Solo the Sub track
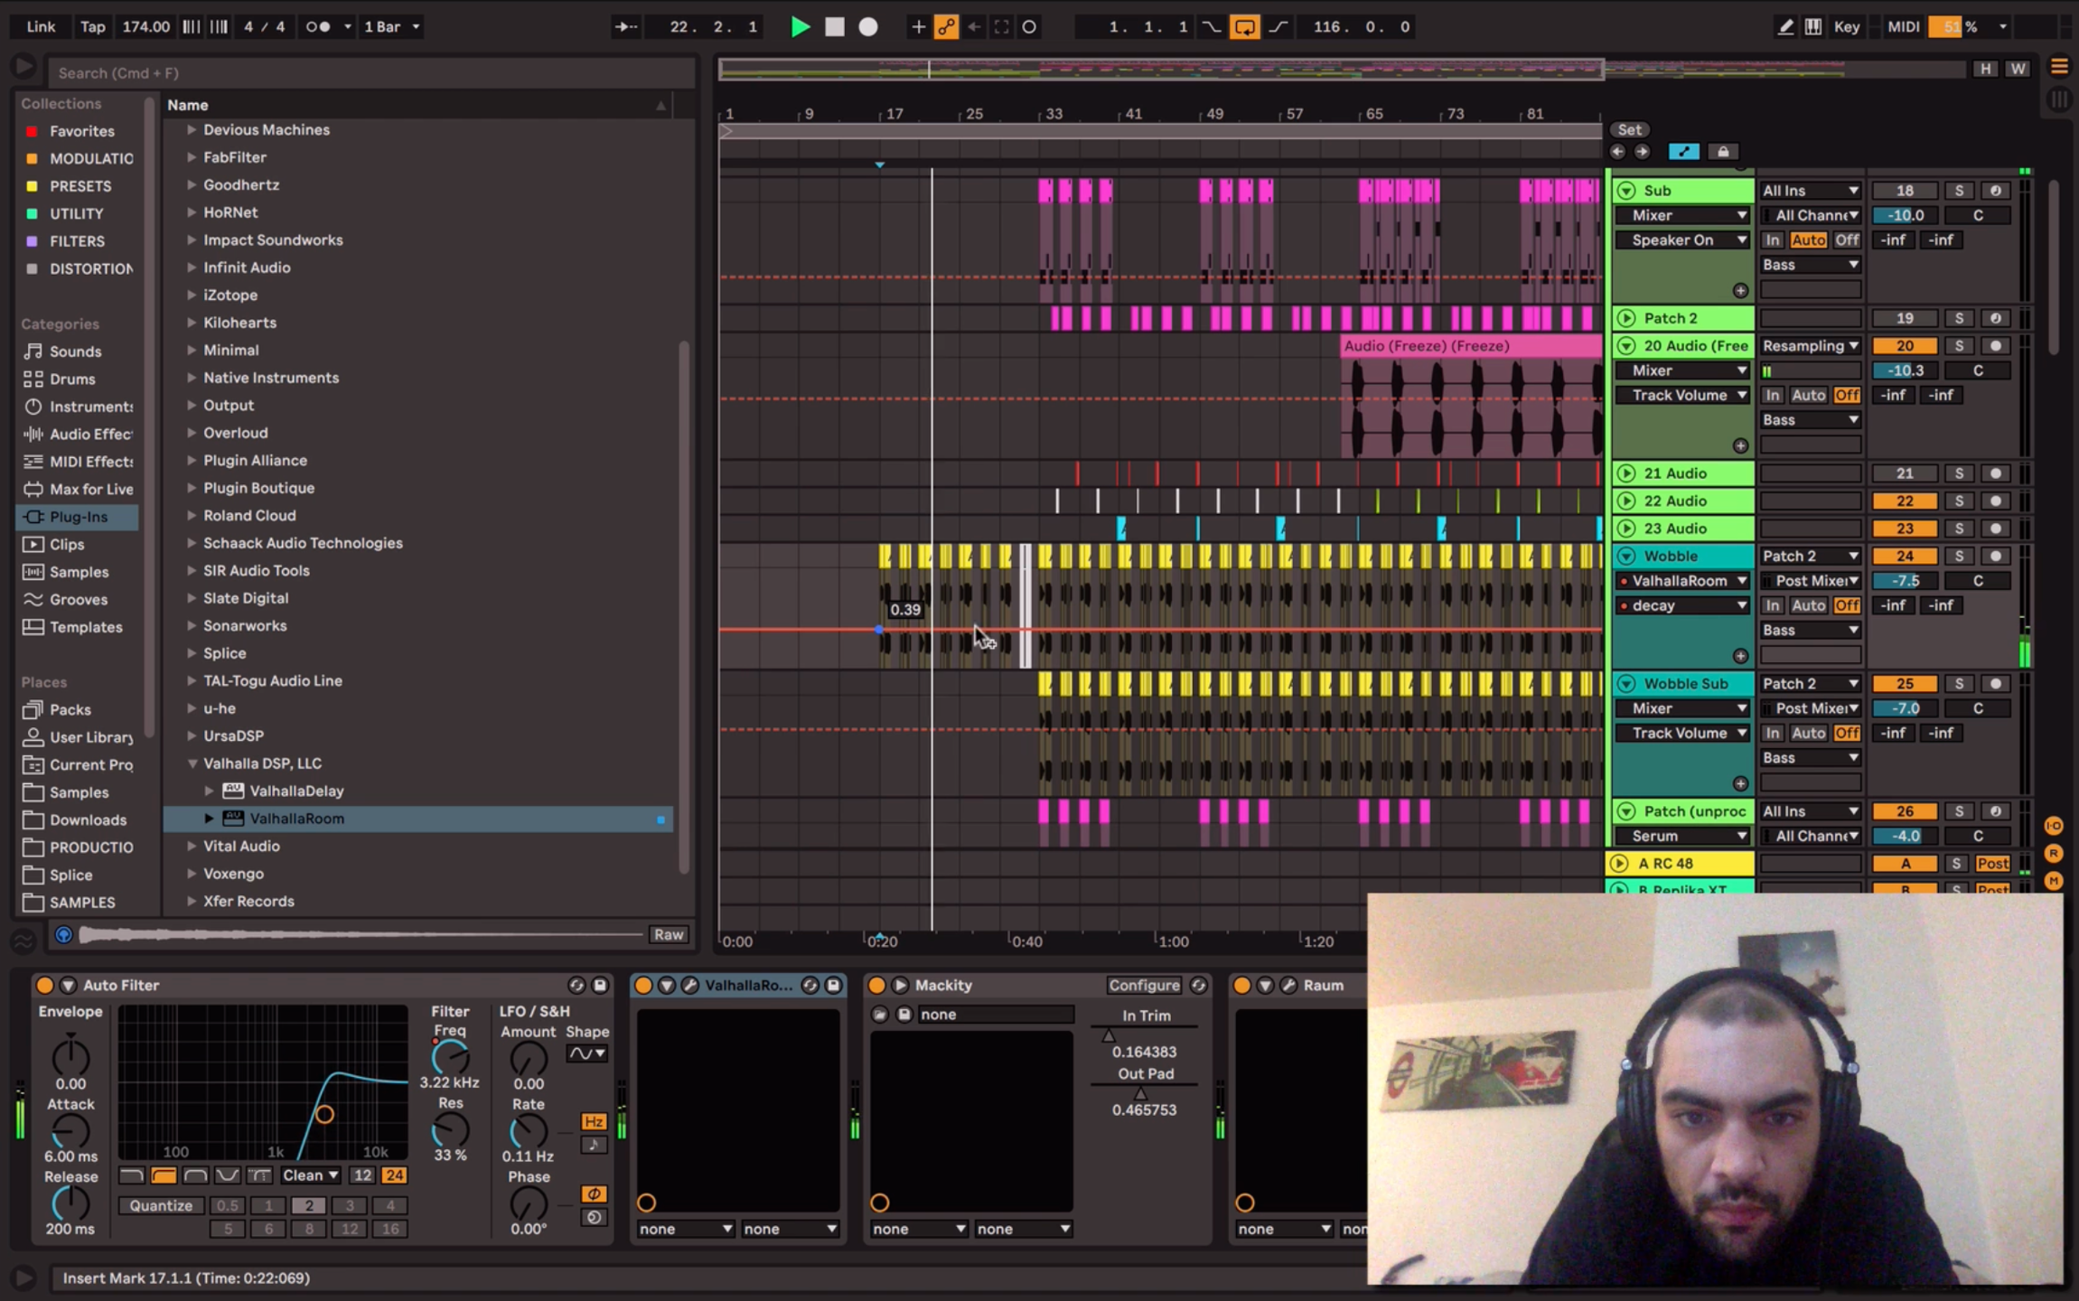The height and width of the screenshot is (1301, 2079). [1958, 191]
